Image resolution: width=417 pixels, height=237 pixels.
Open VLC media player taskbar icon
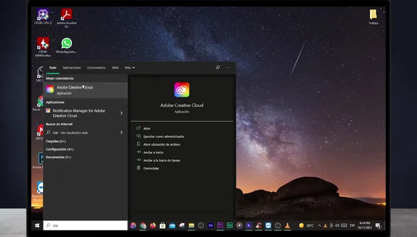pyautogui.click(x=288, y=226)
